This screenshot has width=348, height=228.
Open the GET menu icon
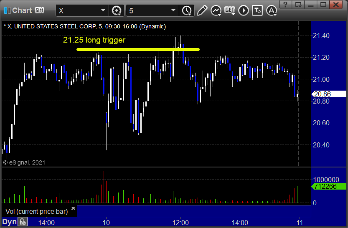(230, 10)
